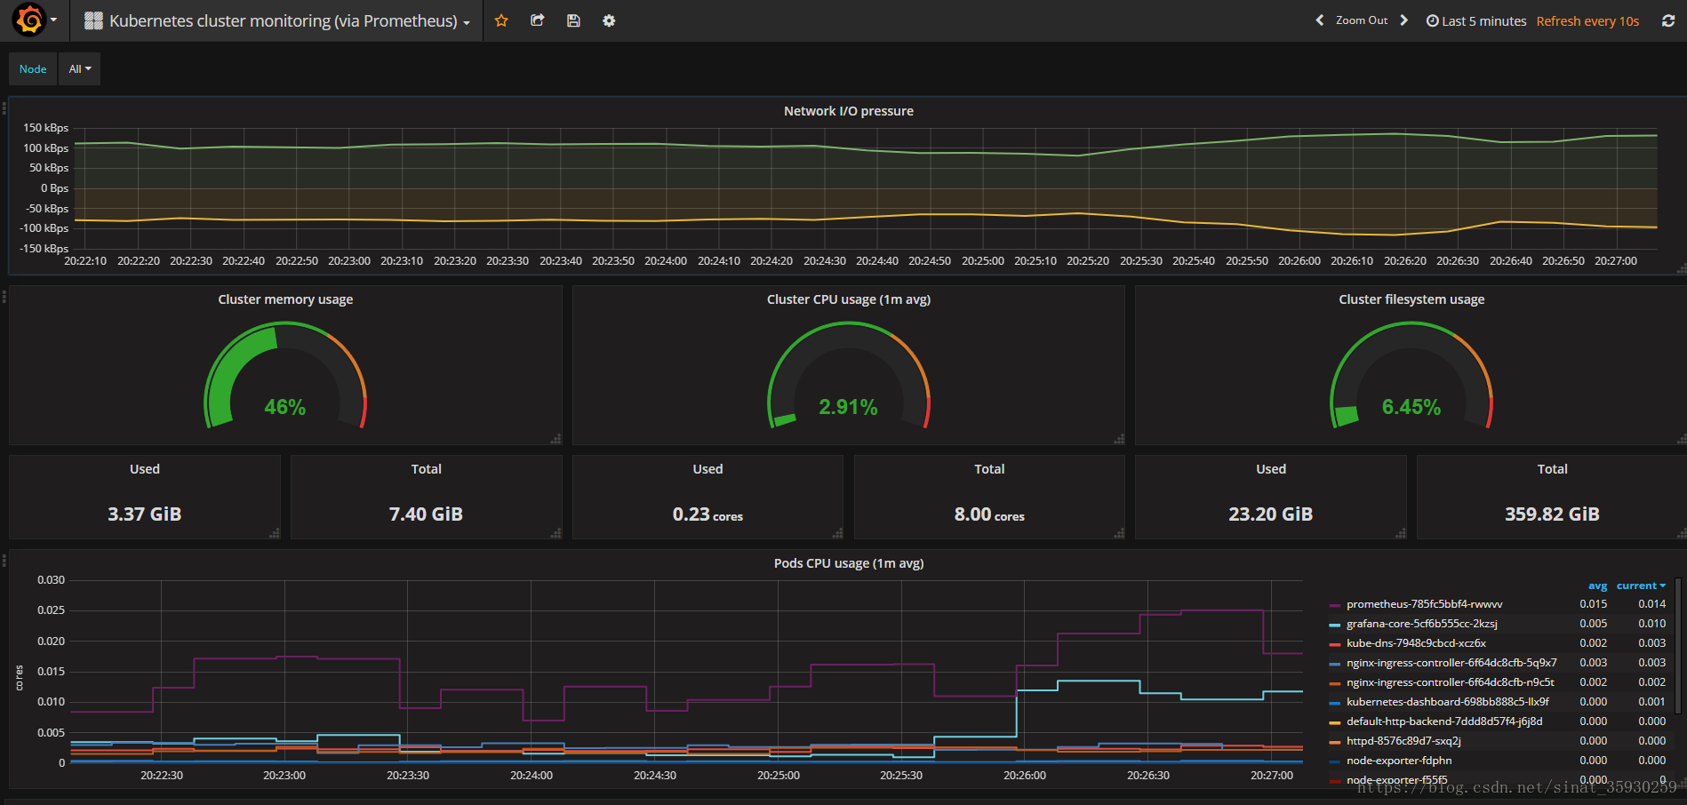
Task: Toggle nginx-ingress-controller-6f64dc8cfb-n9c5t series
Action: coord(1451,682)
